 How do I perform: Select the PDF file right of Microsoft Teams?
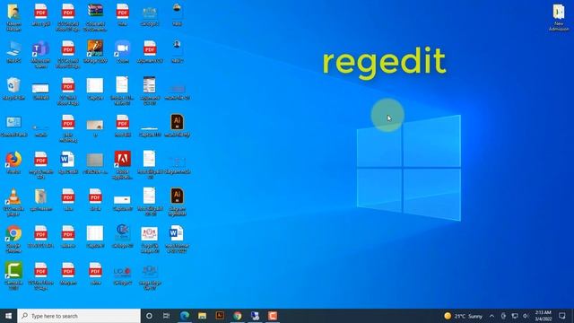(68, 54)
